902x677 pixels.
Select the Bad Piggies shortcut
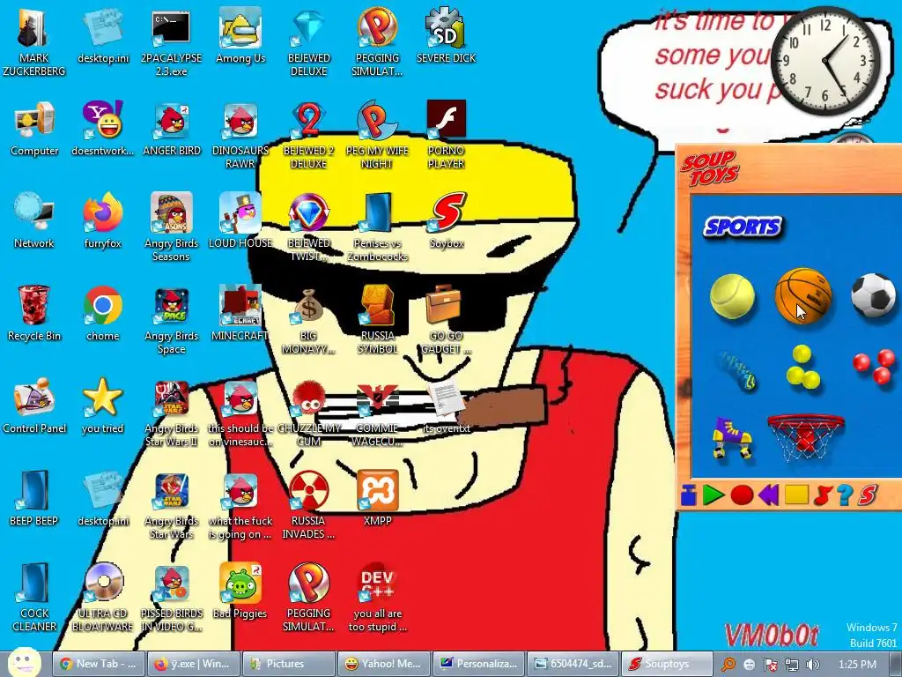(240, 591)
